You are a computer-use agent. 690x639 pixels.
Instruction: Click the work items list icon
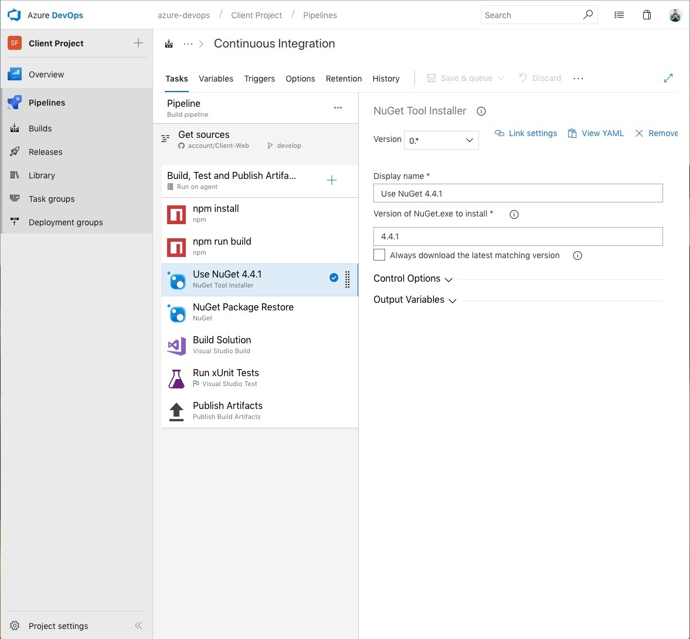pos(619,15)
